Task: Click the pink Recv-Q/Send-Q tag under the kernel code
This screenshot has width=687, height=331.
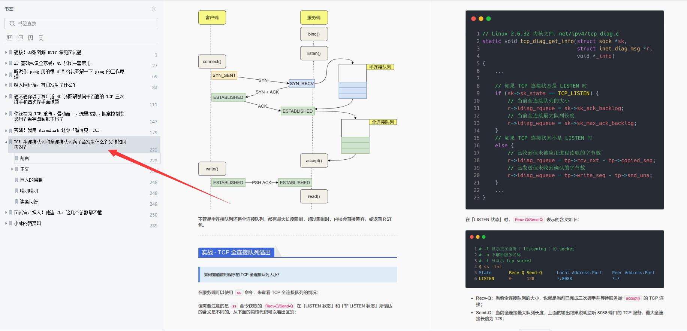Action: pos(528,220)
